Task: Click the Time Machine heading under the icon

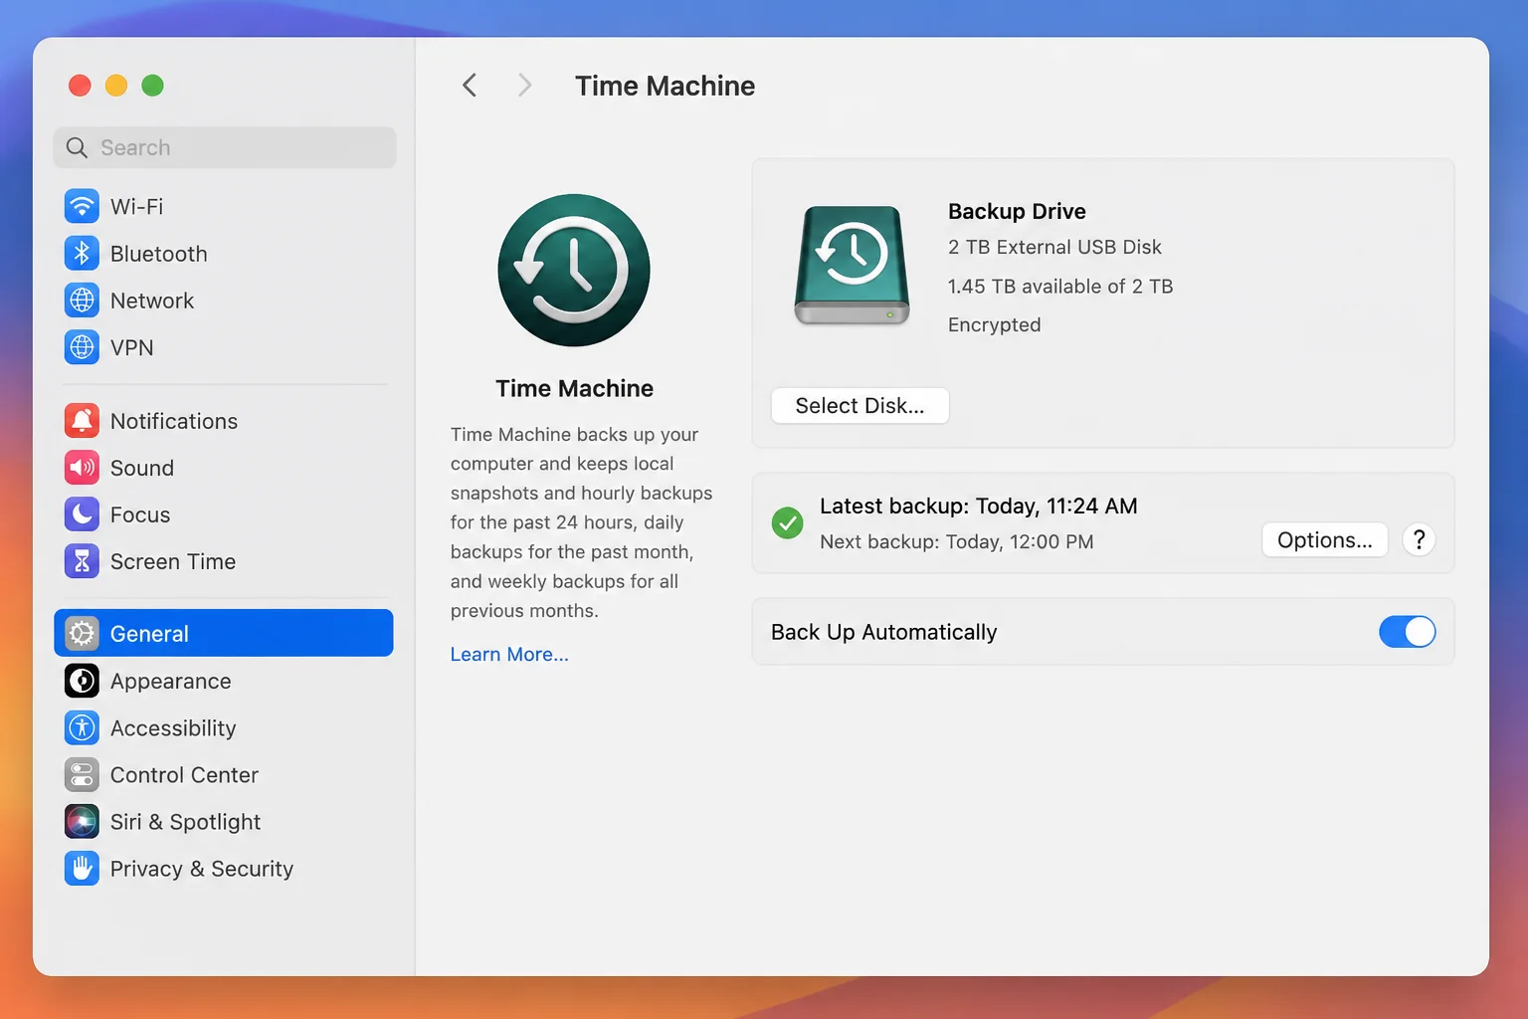Action: click(x=574, y=388)
